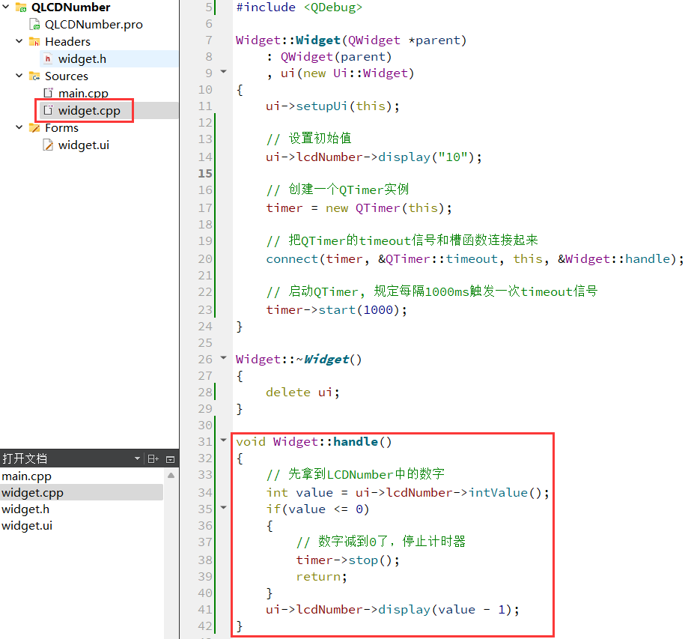The image size is (691, 639).
Task: Open QLCDNumber.pro in project tree
Action: (94, 24)
